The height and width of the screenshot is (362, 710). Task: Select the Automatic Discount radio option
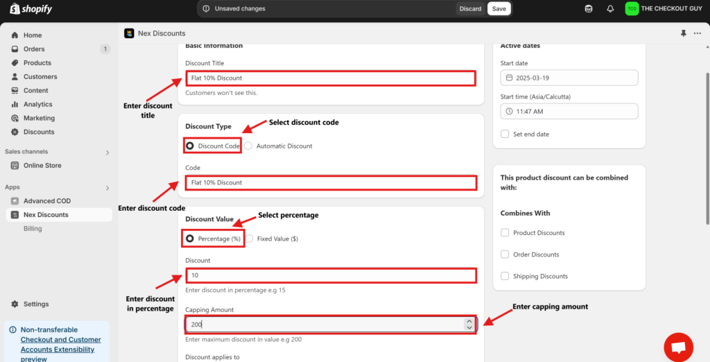click(x=248, y=146)
